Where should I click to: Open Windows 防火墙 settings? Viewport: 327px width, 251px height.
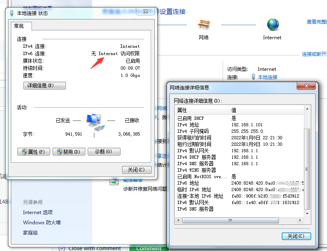coord(42,222)
